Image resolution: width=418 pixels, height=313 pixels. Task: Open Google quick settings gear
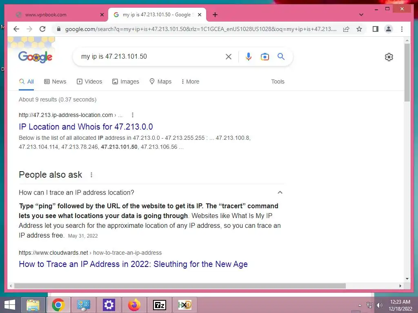click(x=389, y=57)
